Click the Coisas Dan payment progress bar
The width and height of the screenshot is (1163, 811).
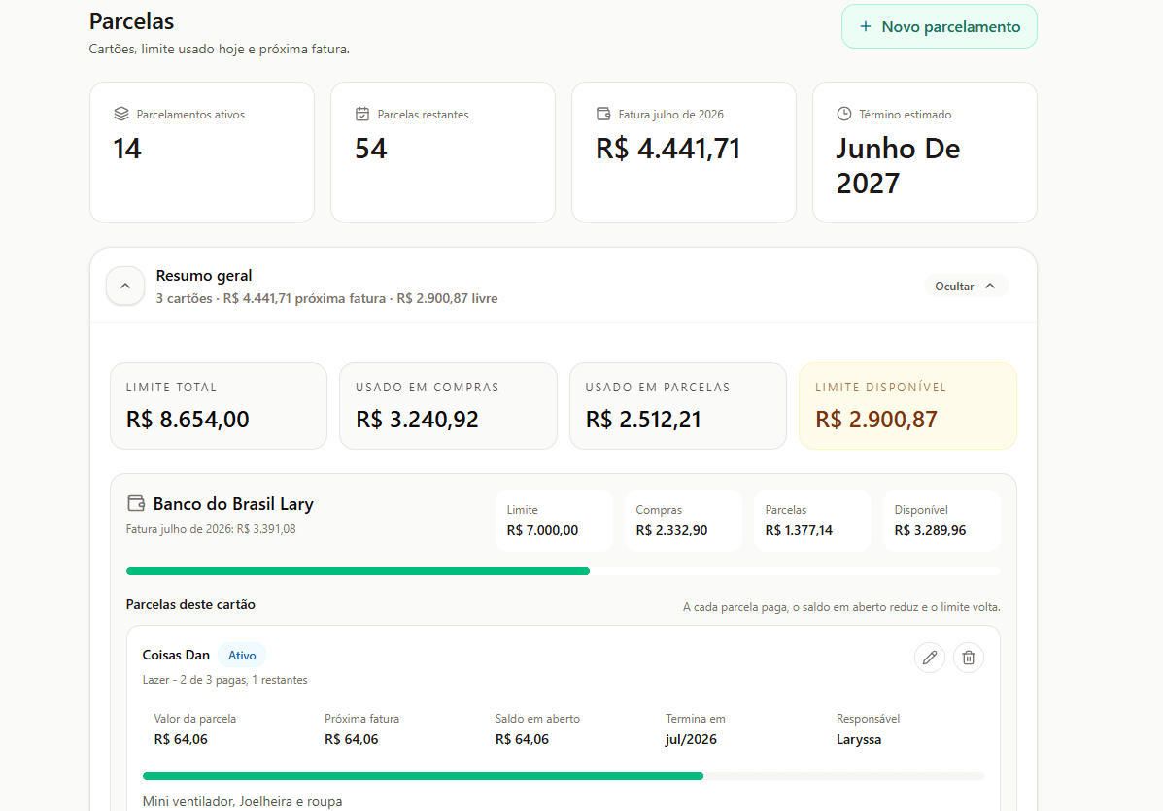coord(563,776)
